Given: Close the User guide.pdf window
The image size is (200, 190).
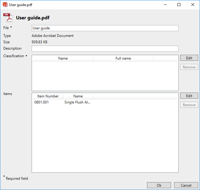Looking at the screenshot, I should click(x=193, y=5).
